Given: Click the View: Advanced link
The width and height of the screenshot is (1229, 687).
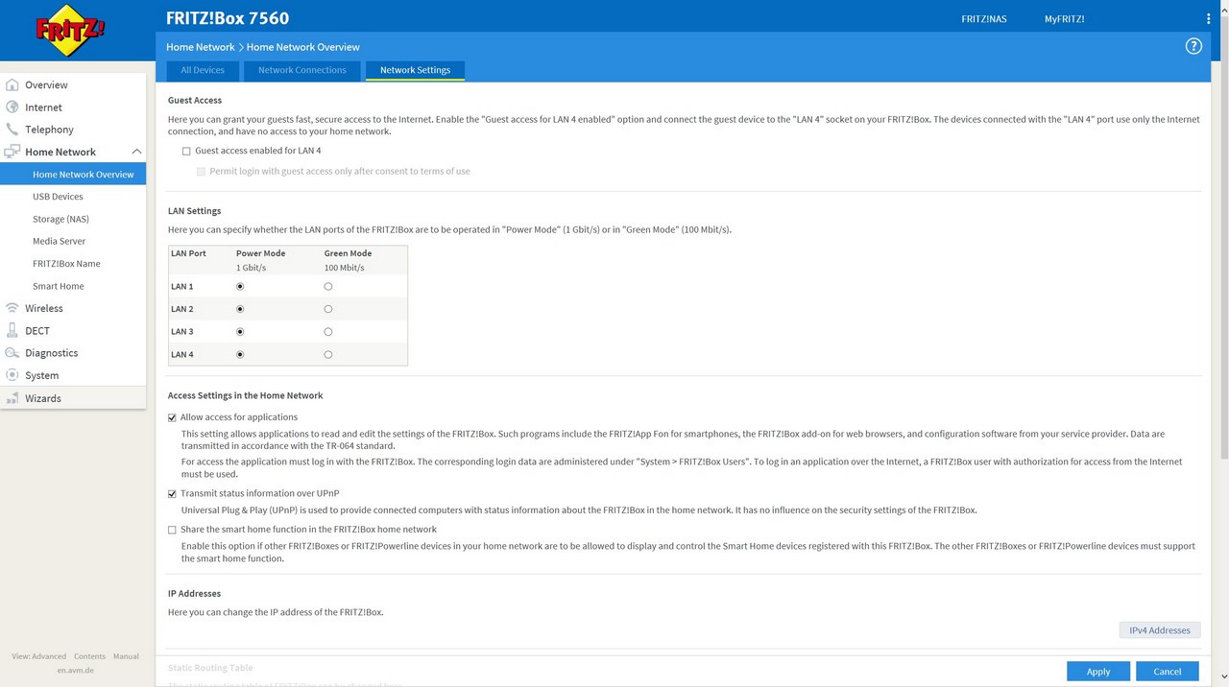Looking at the screenshot, I should [x=39, y=656].
